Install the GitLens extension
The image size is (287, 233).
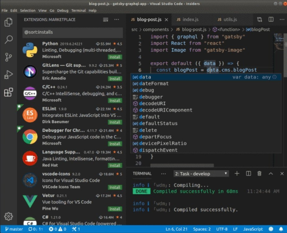(x=115, y=79)
